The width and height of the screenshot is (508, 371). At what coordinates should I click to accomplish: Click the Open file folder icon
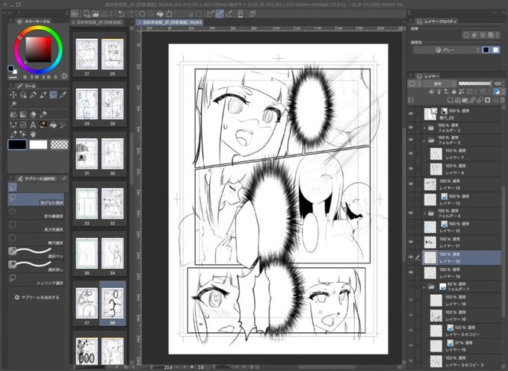tap(96, 13)
